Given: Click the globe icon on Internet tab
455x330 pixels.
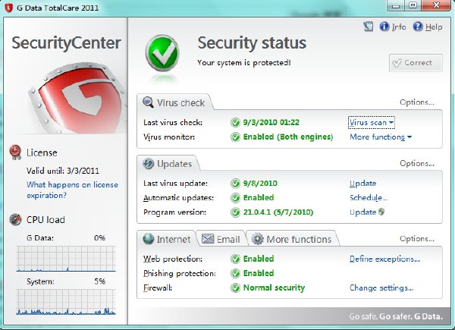Looking at the screenshot, I should point(149,239).
